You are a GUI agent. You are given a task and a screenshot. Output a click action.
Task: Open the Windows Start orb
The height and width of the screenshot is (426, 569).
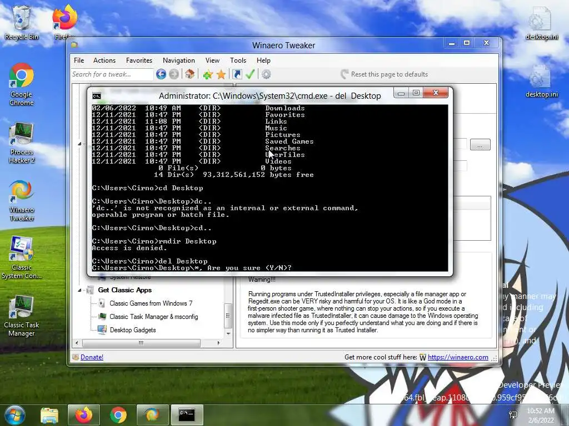[14, 415]
